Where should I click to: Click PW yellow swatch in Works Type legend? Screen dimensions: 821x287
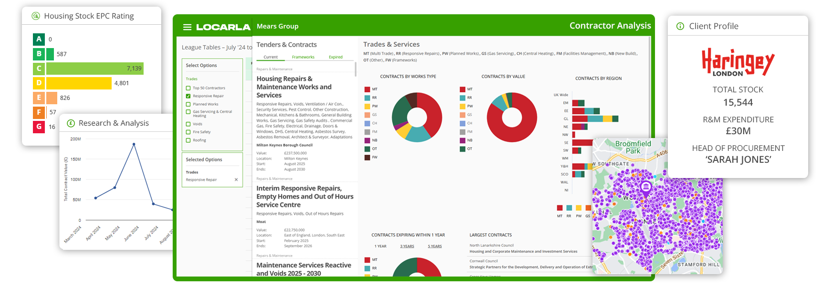[367, 107]
